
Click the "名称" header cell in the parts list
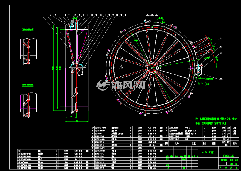[194, 144]
